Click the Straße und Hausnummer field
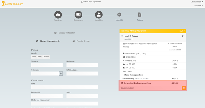Image resolution: width=205 pixels, height=108 pixels. click(65, 104)
